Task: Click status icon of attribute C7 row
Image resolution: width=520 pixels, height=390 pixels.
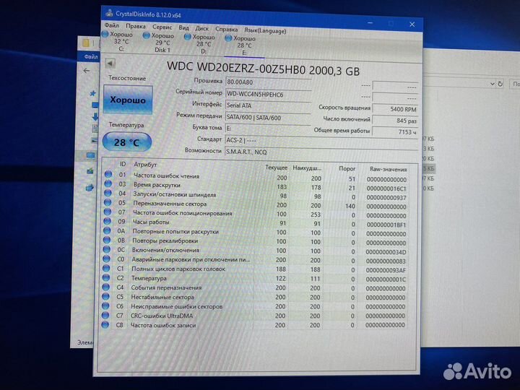Action: (105, 315)
